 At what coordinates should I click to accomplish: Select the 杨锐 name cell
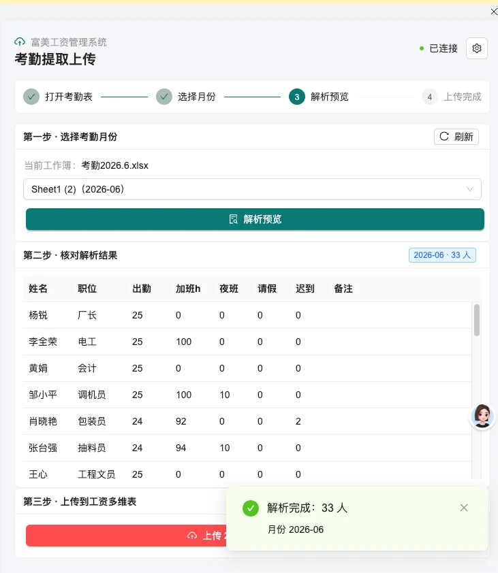click(x=38, y=315)
